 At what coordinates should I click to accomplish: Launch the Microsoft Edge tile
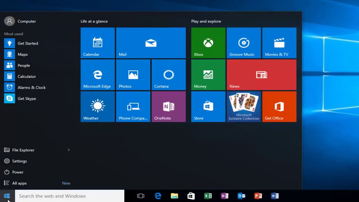(x=98, y=75)
